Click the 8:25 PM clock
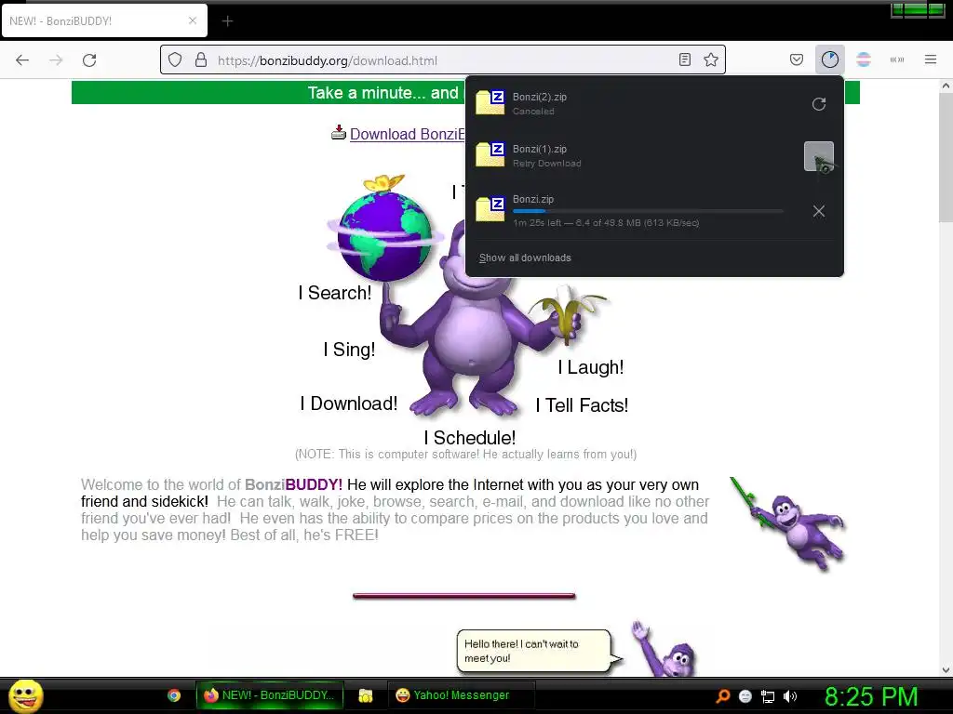The image size is (953, 714). pos(871,696)
